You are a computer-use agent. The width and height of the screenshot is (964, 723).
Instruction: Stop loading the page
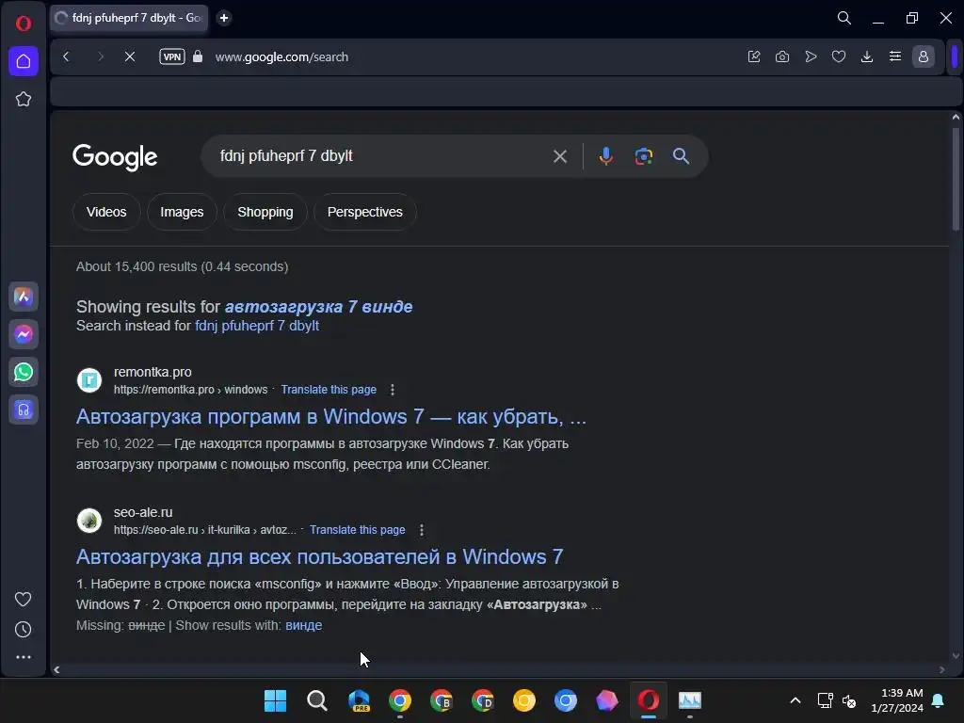[x=130, y=56]
